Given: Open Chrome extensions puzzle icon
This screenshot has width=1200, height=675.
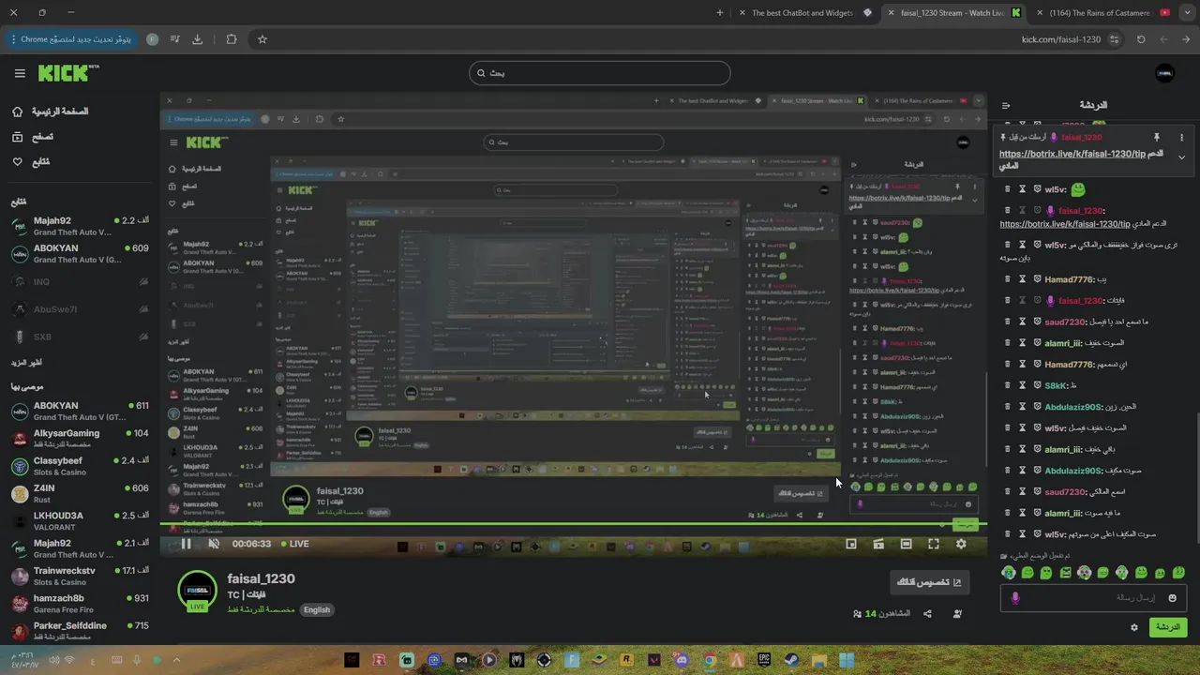Looking at the screenshot, I should (232, 39).
